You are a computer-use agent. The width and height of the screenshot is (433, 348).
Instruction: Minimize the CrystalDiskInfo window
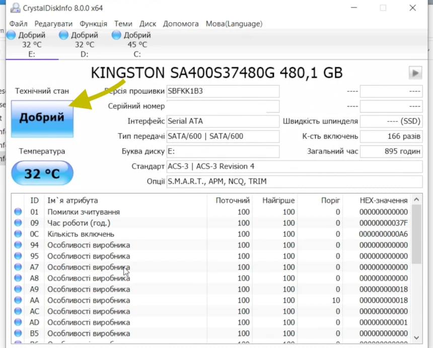[x=354, y=8]
